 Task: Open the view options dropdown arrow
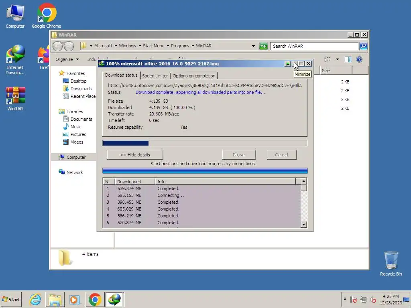pyautogui.click(x=337, y=59)
